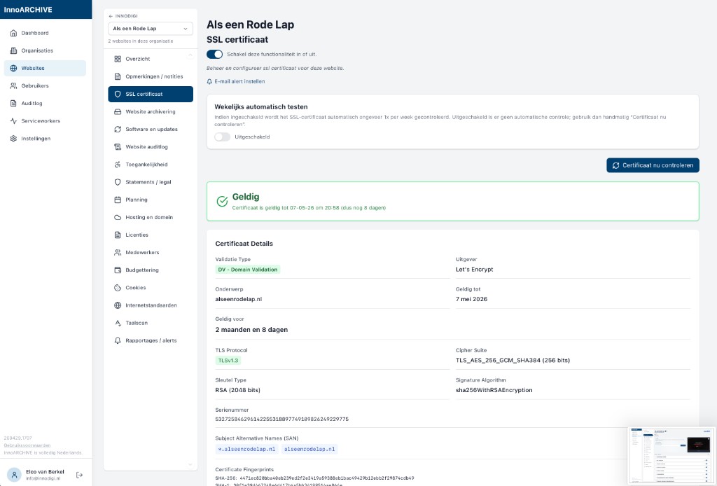
Task: Click the cookie icon in the sidebar
Action: pos(118,288)
